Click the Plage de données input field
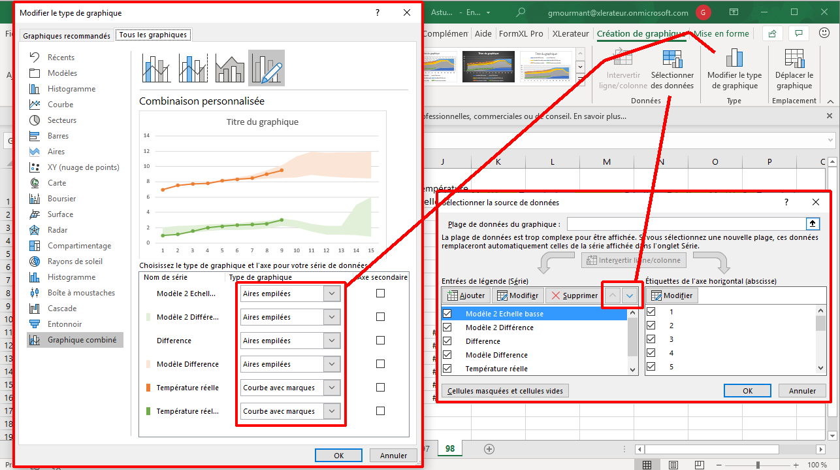Screen dimensions: 840x470 [686, 224]
